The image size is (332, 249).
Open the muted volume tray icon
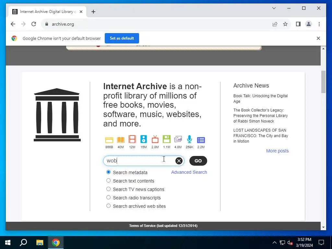(290, 243)
